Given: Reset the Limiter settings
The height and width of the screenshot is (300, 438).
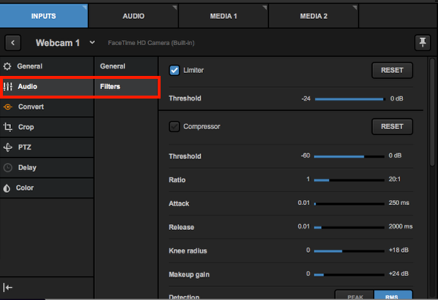Looking at the screenshot, I should 392,70.
